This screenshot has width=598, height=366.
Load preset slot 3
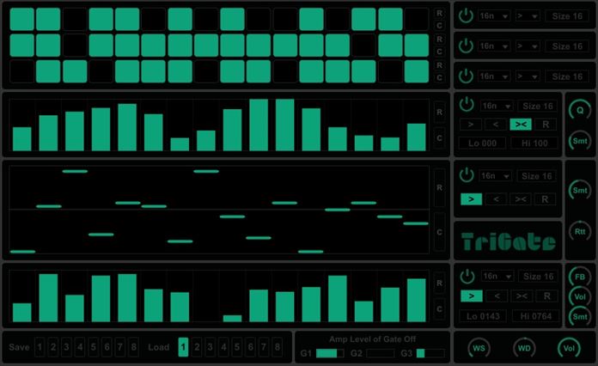click(211, 347)
